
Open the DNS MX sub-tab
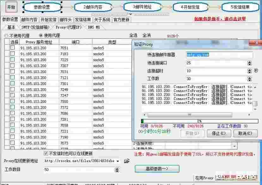[x=94, y=27]
